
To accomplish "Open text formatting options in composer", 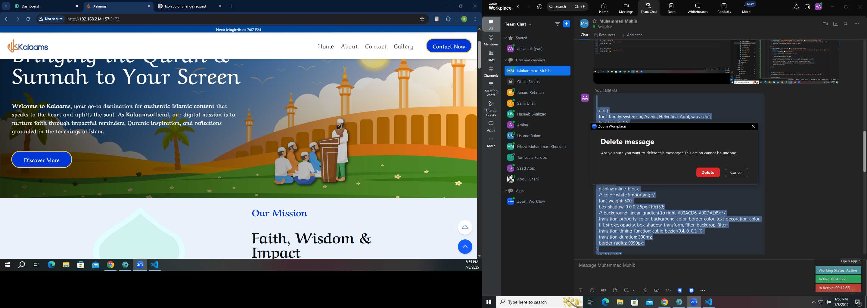I will click(581, 290).
